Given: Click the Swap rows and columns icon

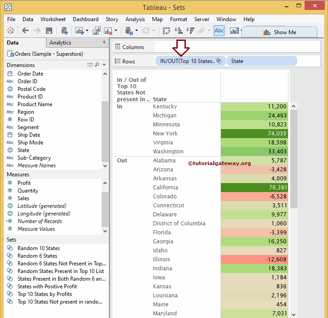Looking at the screenshot, I should point(166,31).
